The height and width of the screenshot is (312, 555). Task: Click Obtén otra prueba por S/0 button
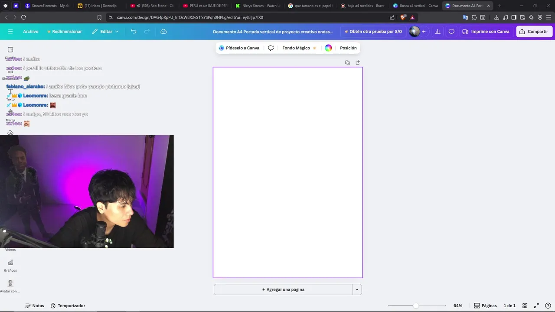[373, 32]
